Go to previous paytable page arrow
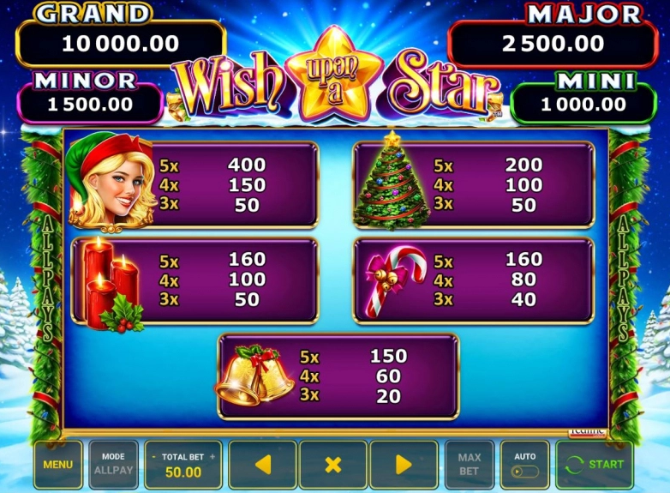 click(263, 465)
